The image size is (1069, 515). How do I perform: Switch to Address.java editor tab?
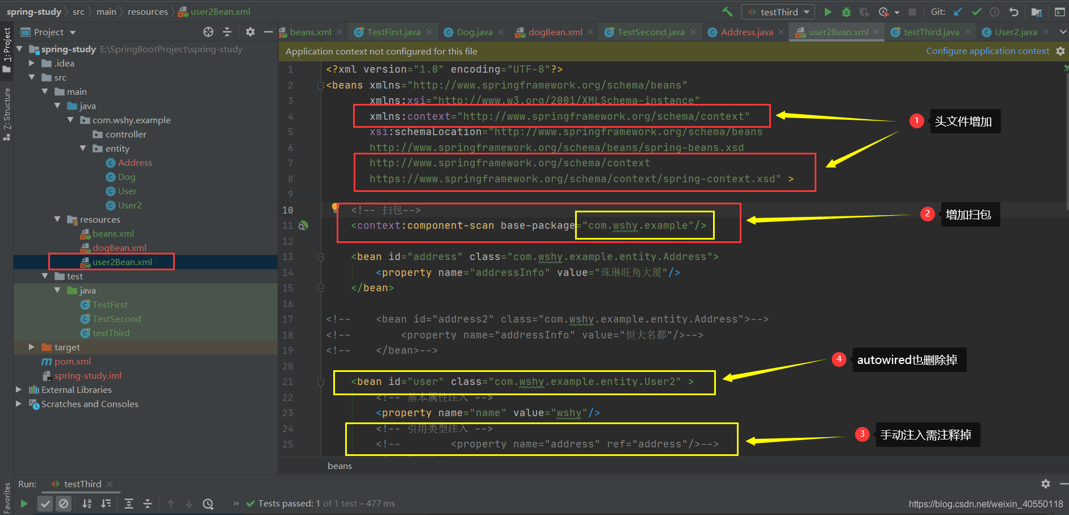click(x=747, y=32)
